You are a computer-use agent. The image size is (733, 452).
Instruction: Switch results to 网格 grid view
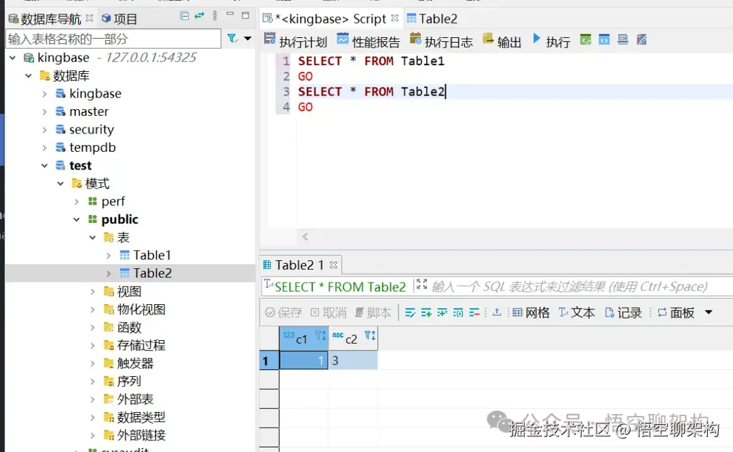tap(531, 312)
